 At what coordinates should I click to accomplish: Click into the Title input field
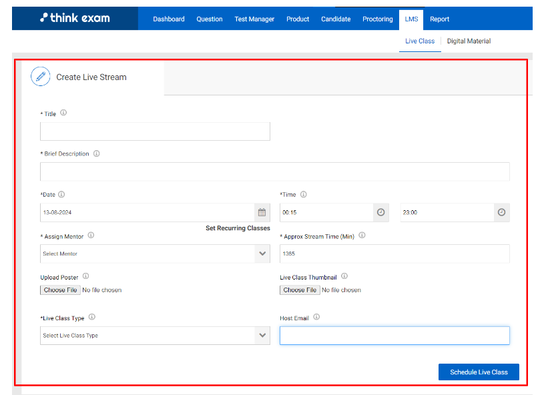155,131
